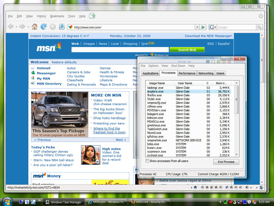Open the bookmarks sidebar icon in toolbar
The image size is (274, 206).
pos(62,27)
